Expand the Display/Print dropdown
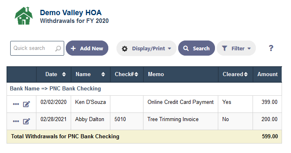Screen dimensions: 291x153 (x=146, y=48)
